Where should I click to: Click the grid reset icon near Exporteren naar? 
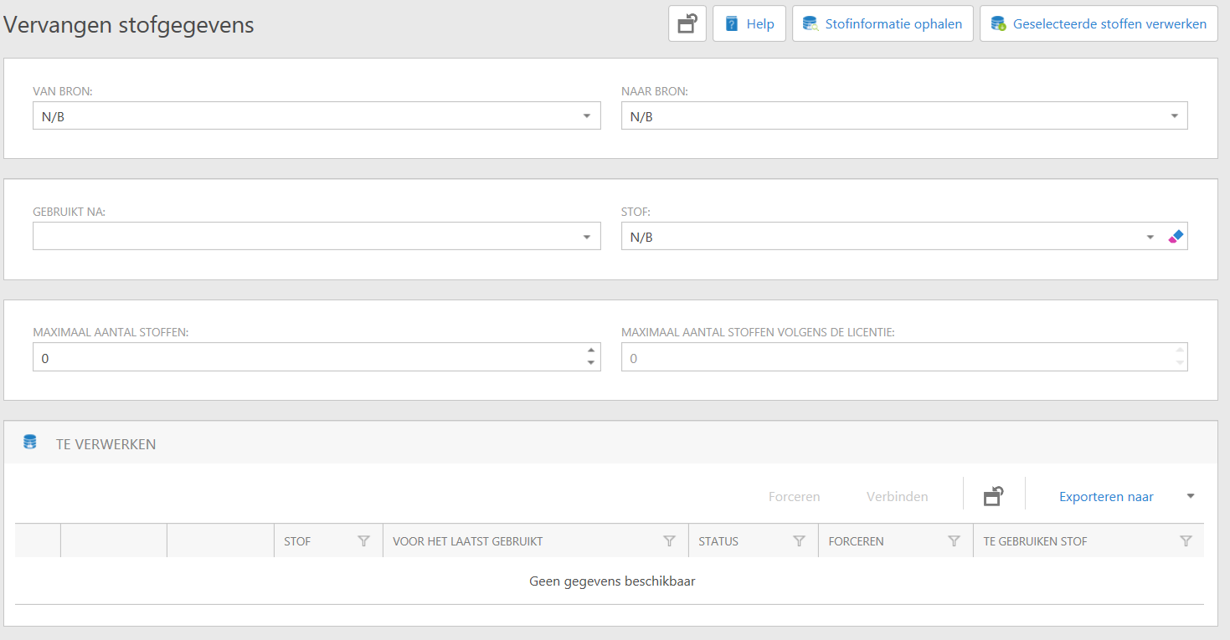993,496
